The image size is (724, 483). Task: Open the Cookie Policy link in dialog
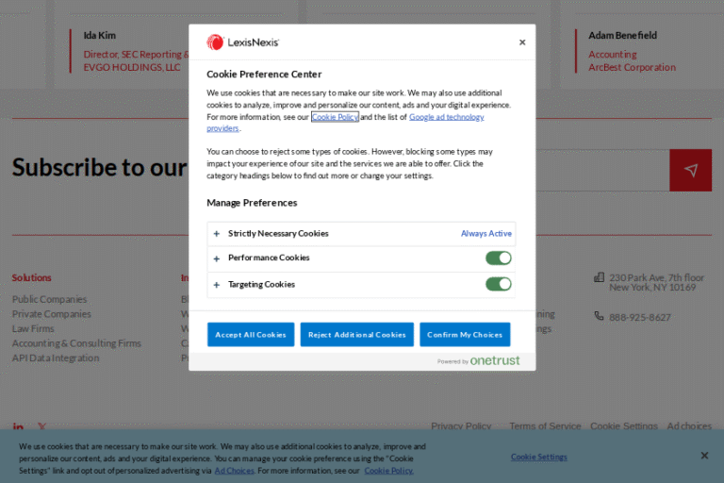[x=335, y=117]
